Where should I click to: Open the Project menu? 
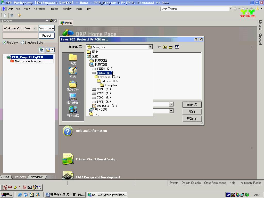pos(54,9)
